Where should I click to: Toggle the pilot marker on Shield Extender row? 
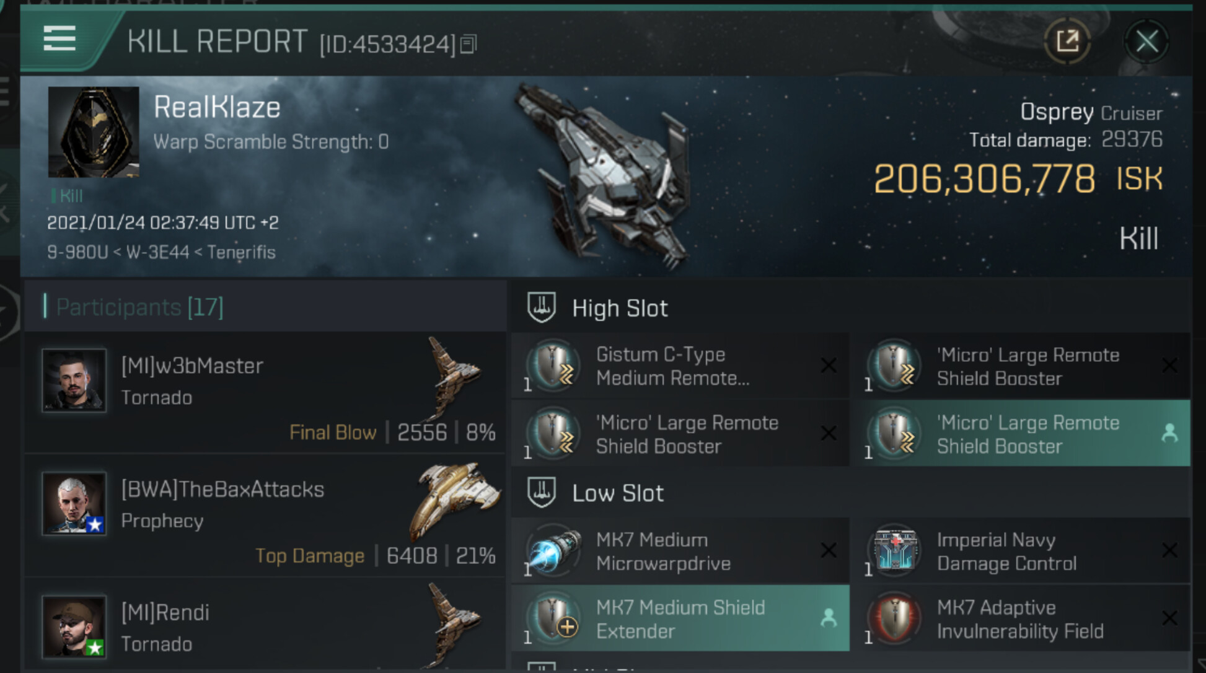pyautogui.click(x=829, y=618)
